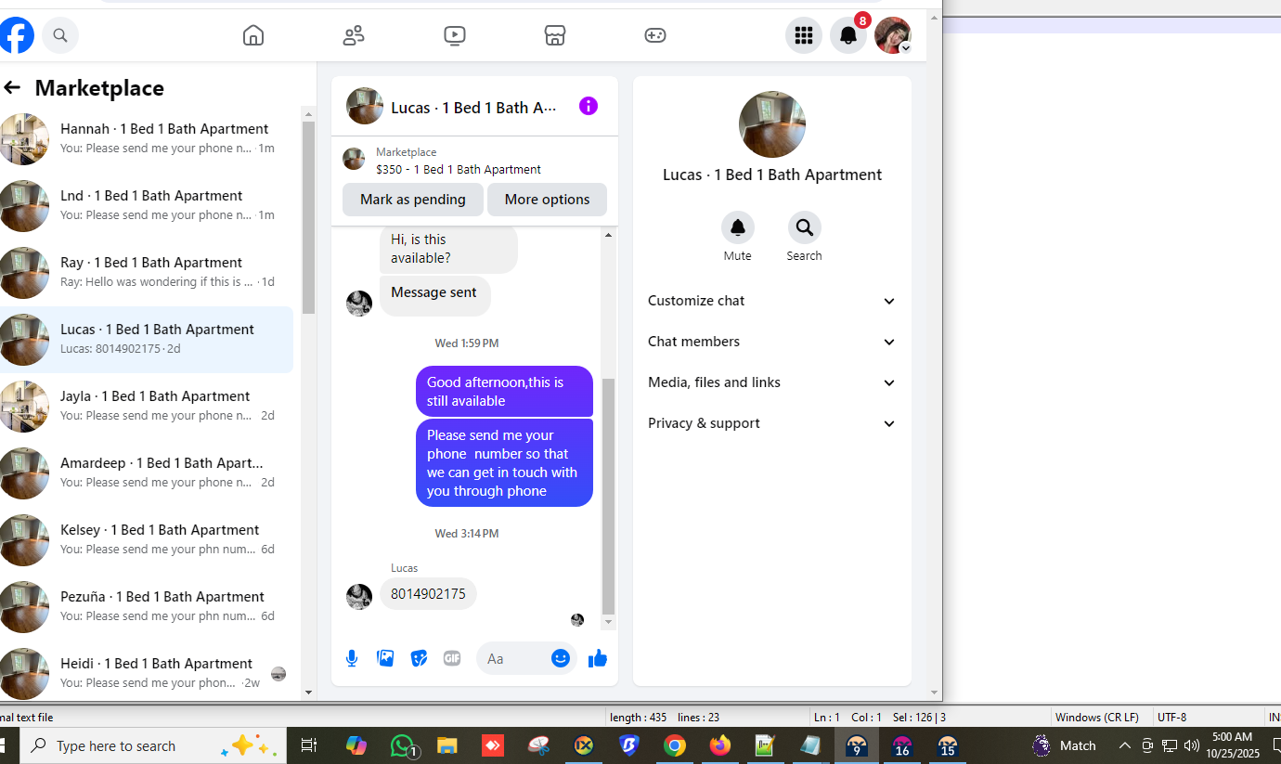This screenshot has height=764, width=1281.
Task: Click the message thread scrollbar thumb
Action: (x=609, y=497)
